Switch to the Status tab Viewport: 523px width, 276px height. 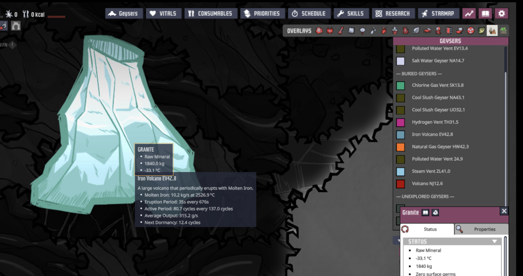pos(427,229)
